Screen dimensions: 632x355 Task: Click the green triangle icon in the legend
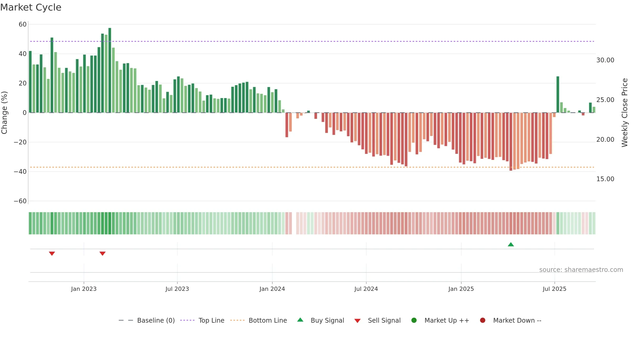300,320
